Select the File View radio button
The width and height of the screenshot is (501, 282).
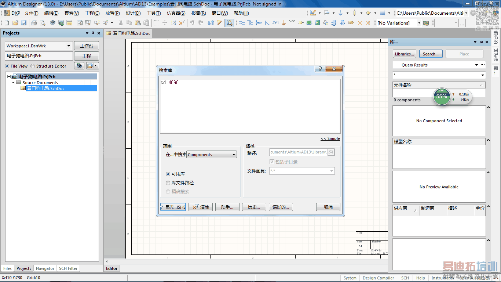coord(7,66)
